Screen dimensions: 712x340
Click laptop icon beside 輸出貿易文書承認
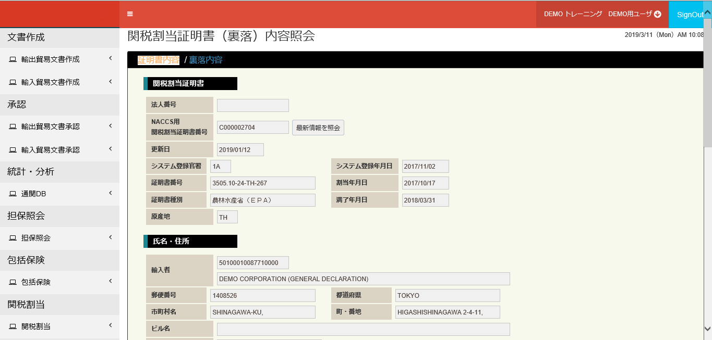[13, 127]
